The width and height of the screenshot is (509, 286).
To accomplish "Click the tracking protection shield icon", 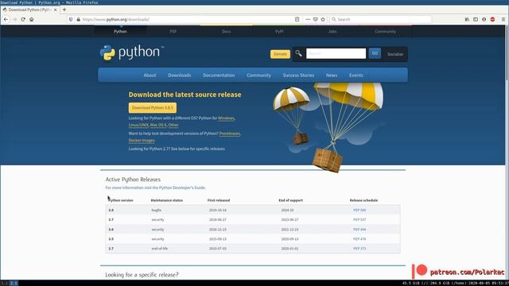I will 71,19.
